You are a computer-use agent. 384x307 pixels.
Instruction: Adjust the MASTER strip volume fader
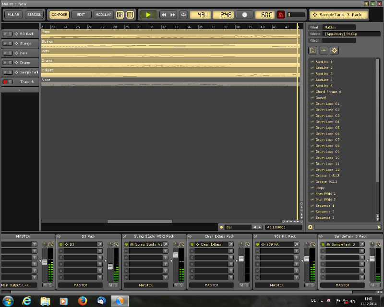(45, 262)
